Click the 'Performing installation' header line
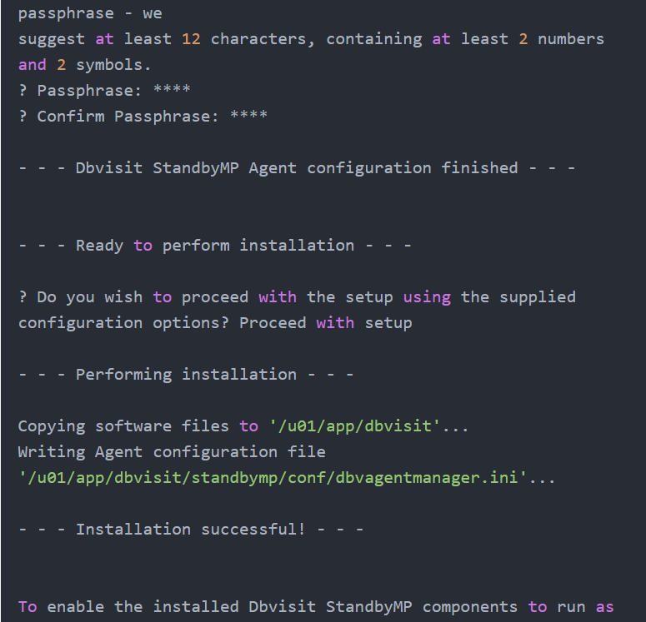646x622 pixels. pyautogui.click(x=186, y=374)
